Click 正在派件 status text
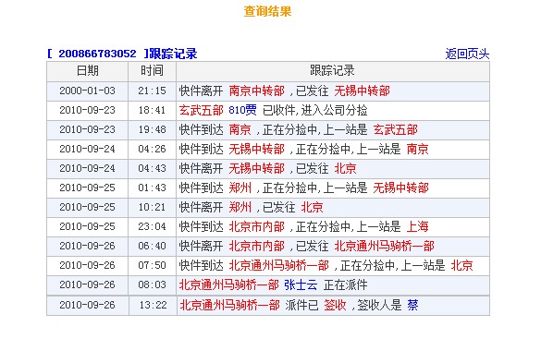Viewport: 541px width, 351px height. [x=345, y=284]
